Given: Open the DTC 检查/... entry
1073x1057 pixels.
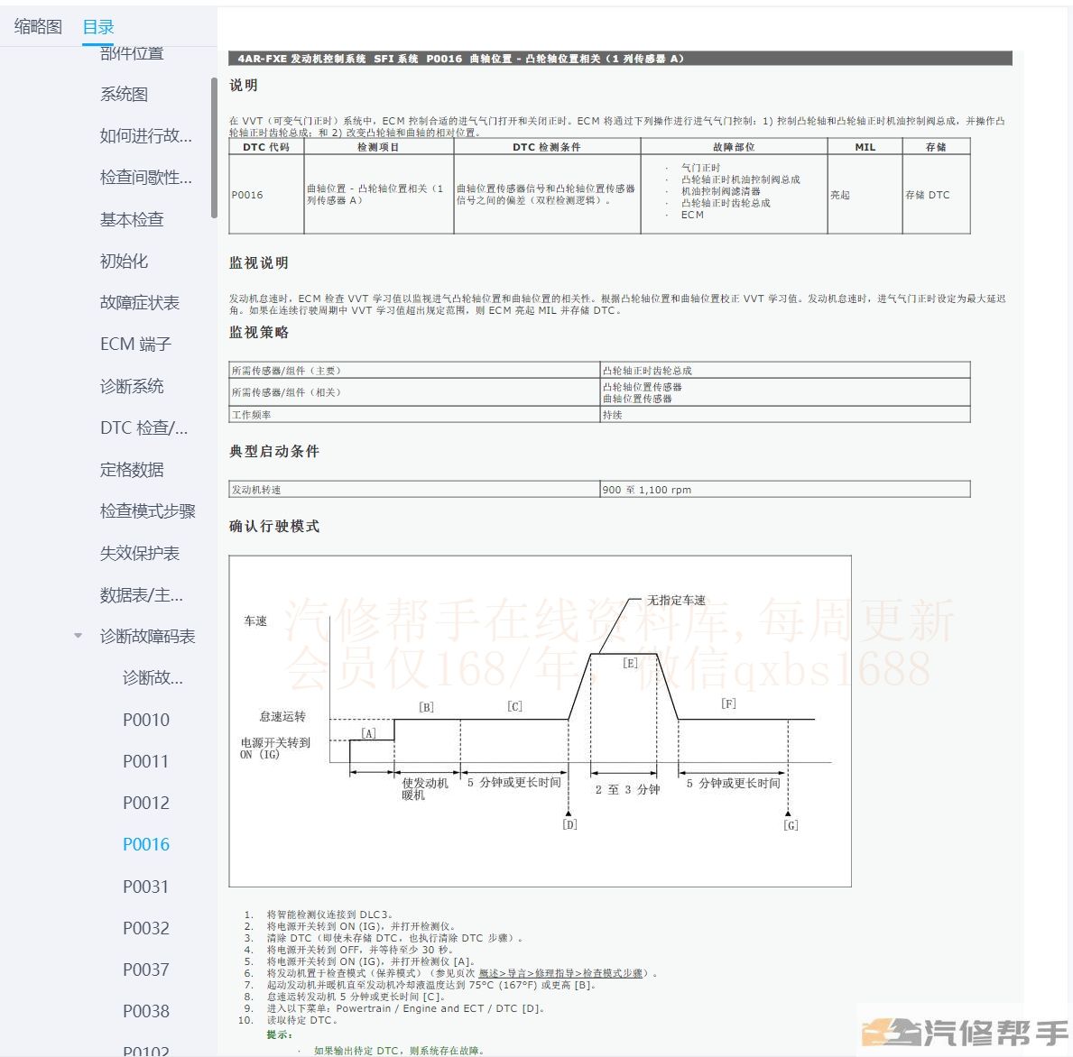Looking at the screenshot, I should click(x=143, y=428).
